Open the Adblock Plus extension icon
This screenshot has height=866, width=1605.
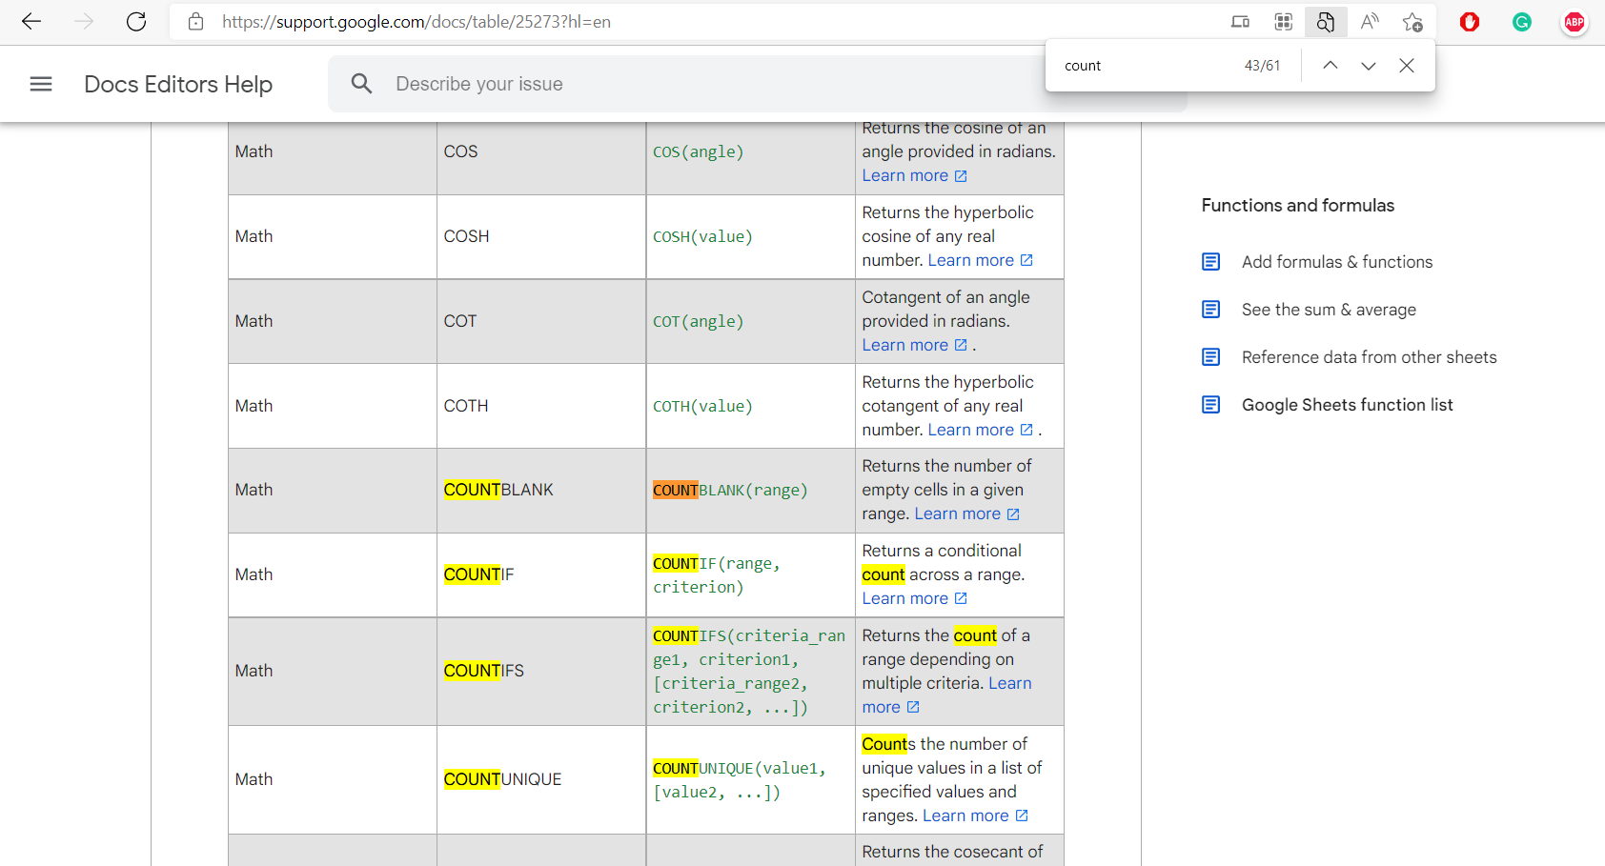tap(1575, 22)
